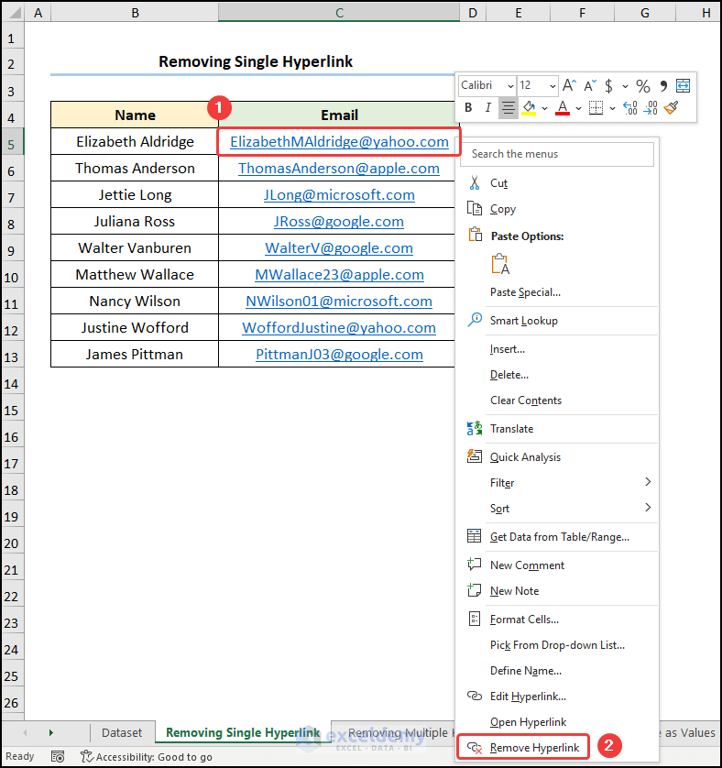Select Smart Lookup in context menu
Viewport: 722px width, 768px height.
point(557,321)
